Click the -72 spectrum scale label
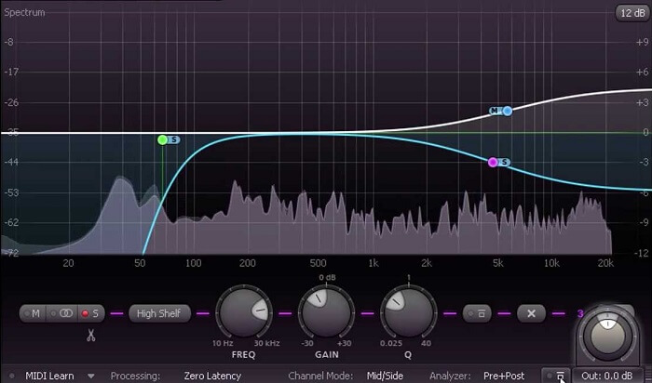The height and width of the screenshot is (383, 652). [x=11, y=253]
